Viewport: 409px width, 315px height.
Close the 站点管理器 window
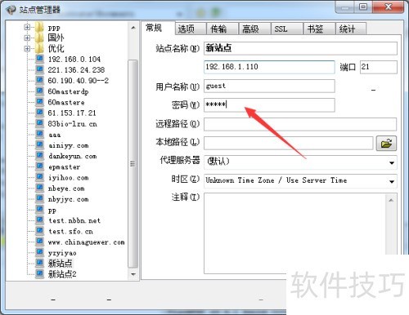[x=389, y=7]
